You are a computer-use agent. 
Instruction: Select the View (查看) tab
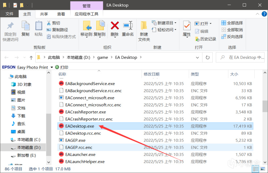click(x=61, y=14)
